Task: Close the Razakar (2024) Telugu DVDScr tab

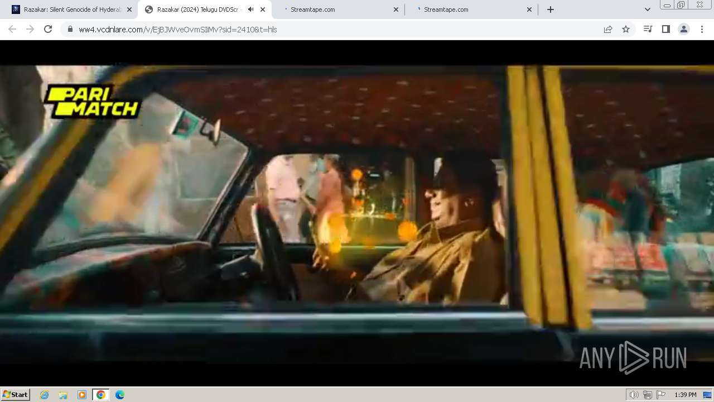Action: (263, 9)
